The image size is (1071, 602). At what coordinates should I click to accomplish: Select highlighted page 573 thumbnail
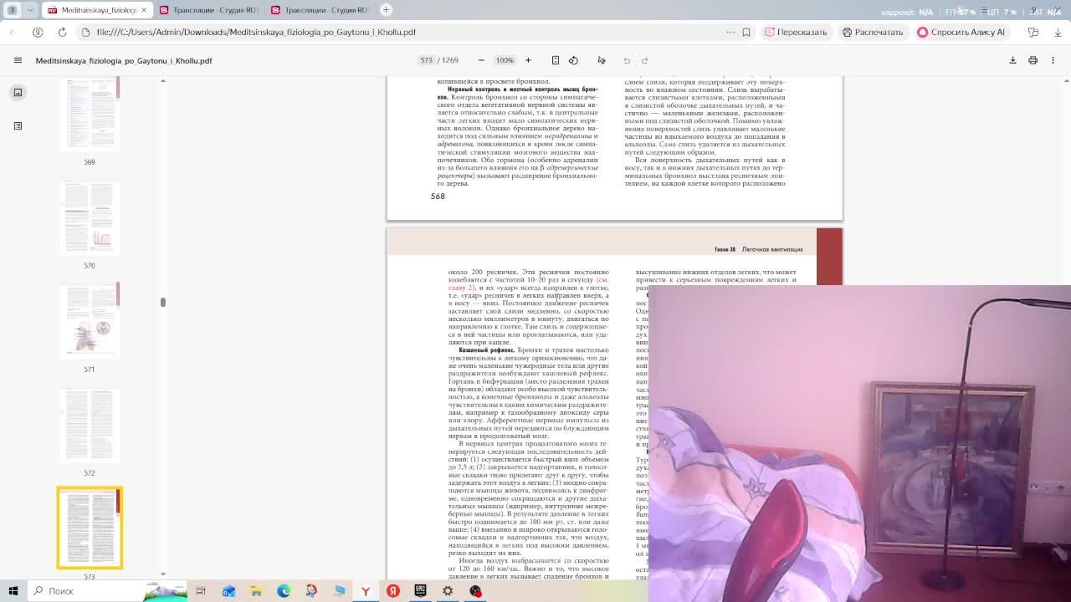tap(90, 528)
